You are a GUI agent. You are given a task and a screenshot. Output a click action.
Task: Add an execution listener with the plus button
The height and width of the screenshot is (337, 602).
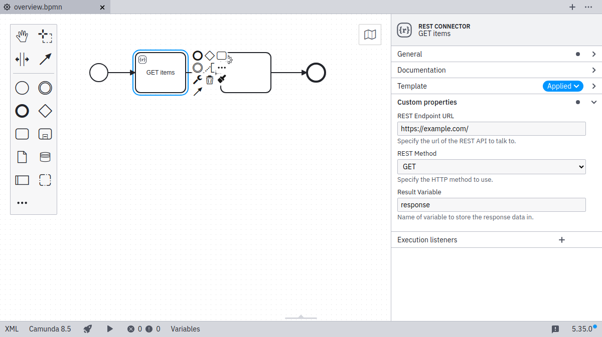click(561, 240)
